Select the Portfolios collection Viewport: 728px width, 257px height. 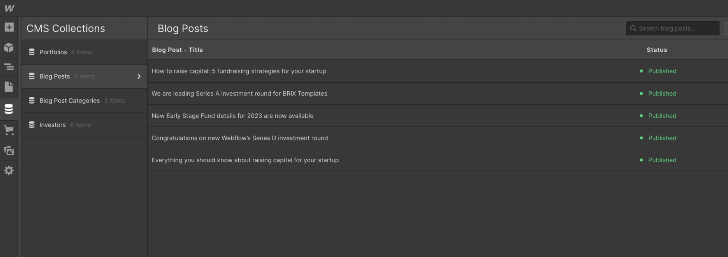tap(84, 52)
